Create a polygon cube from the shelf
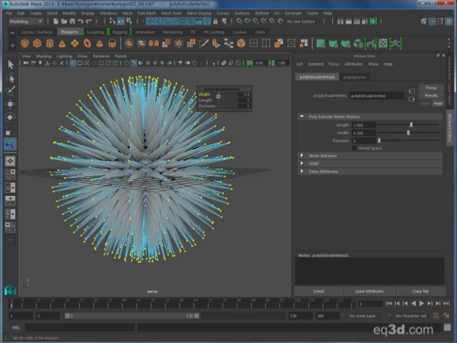 point(38,43)
